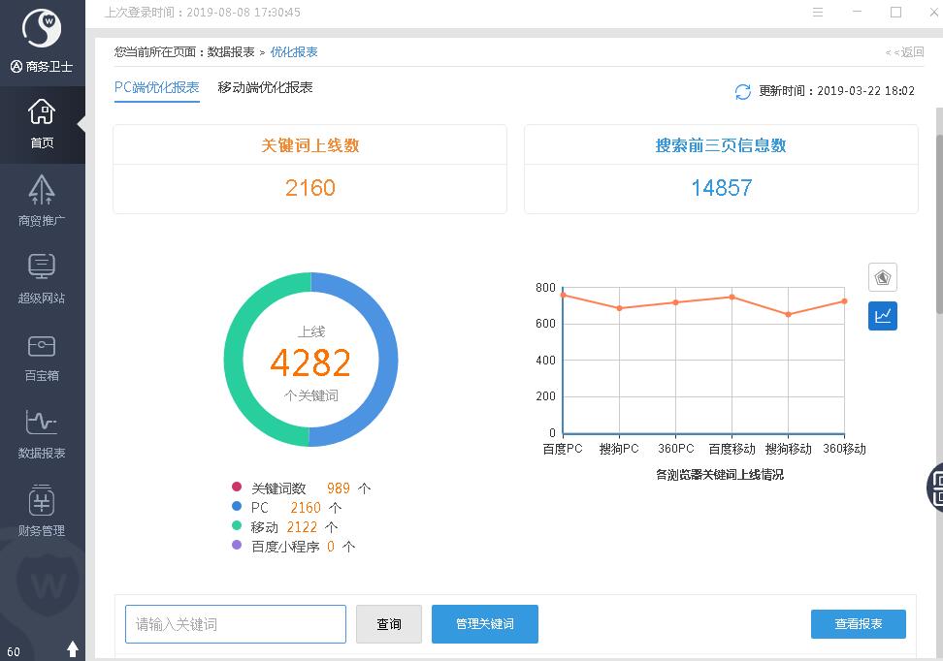
Task: Select the PC端优化报表 tab
Action: (x=156, y=87)
